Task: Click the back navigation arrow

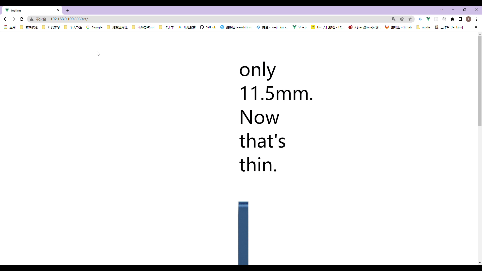Action: [5, 19]
